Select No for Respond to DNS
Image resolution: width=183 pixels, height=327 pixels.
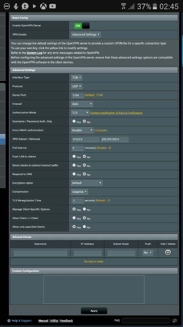coord(85,174)
